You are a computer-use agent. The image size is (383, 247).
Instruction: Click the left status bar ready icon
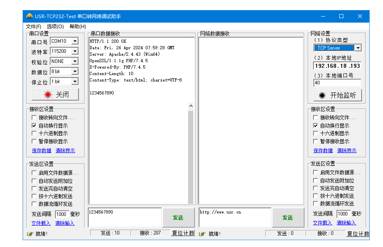click(x=30, y=234)
